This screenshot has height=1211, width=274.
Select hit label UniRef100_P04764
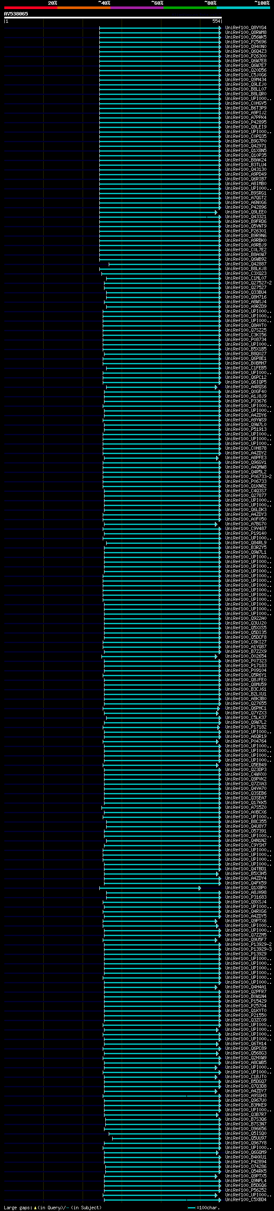coord(246,741)
